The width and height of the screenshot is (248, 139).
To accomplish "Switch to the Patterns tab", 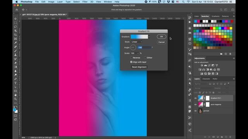I will point(225,16).
